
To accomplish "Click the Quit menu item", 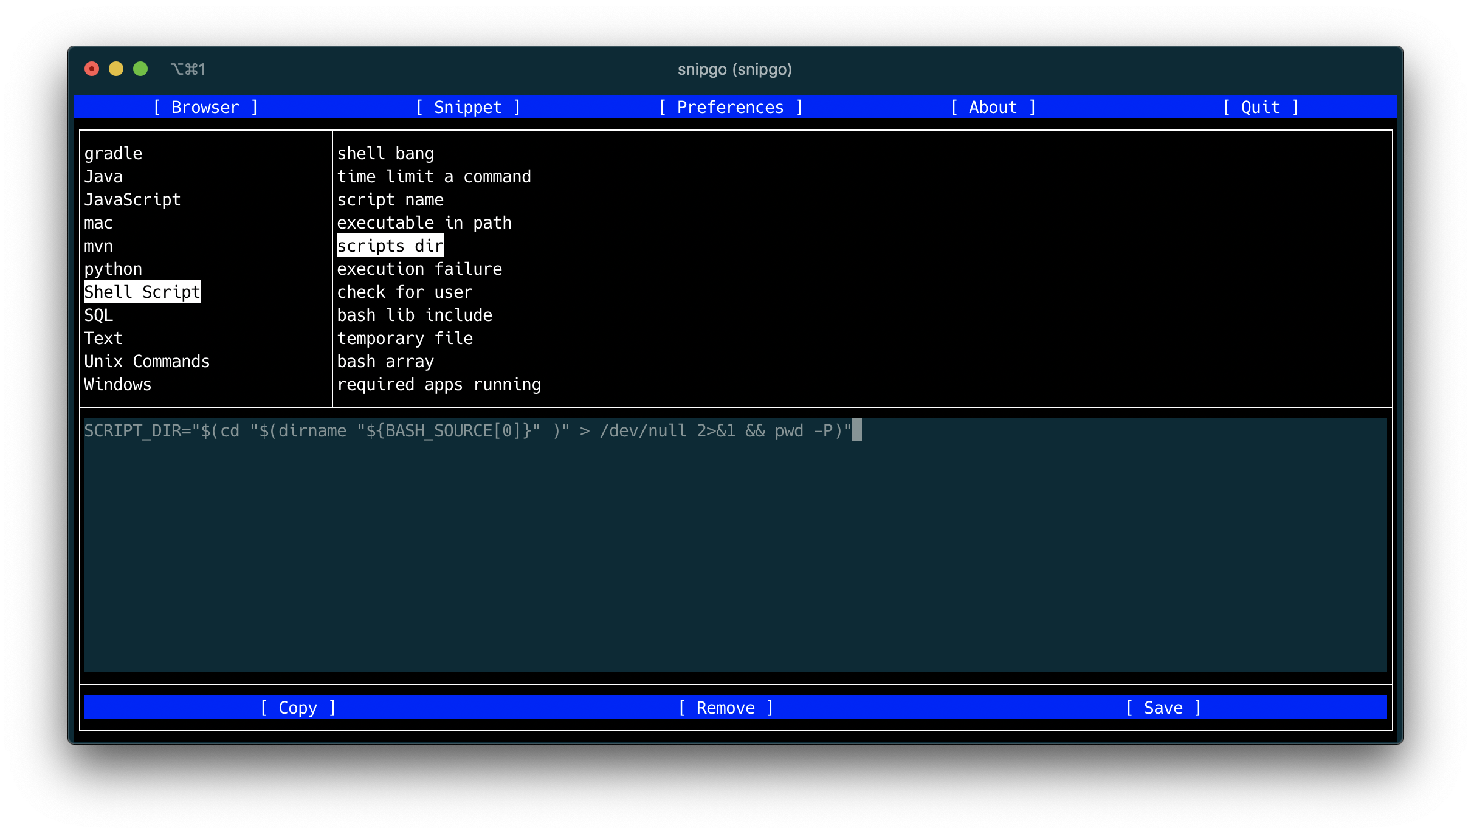I will [x=1260, y=107].
